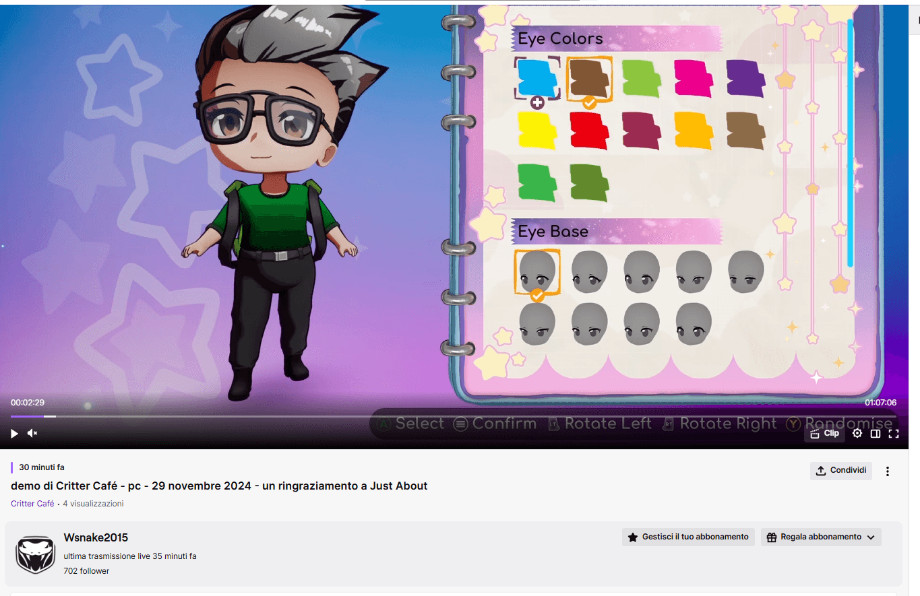
Task: Open Wsnake2015 channel name link
Action: click(x=96, y=537)
